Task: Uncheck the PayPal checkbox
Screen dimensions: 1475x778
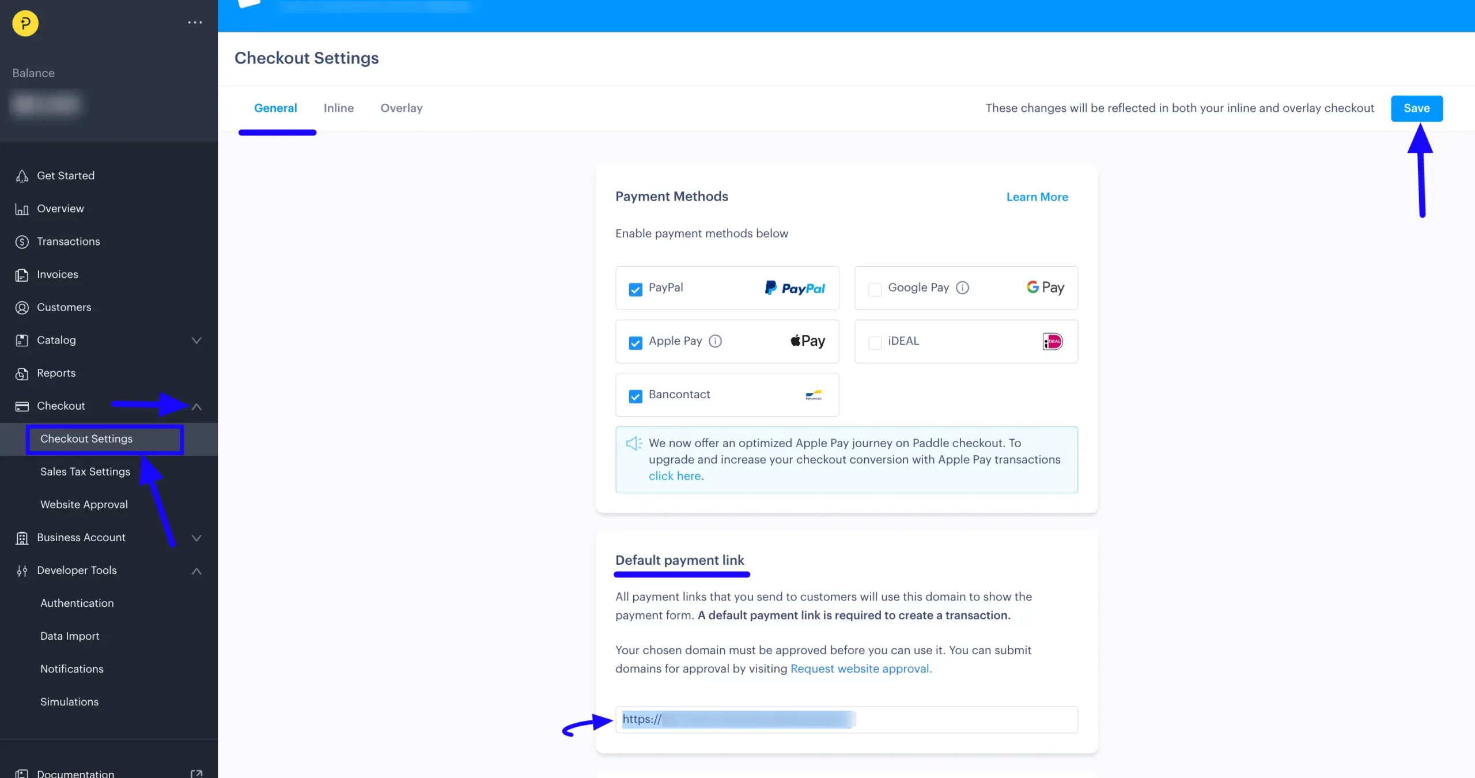Action: point(635,289)
